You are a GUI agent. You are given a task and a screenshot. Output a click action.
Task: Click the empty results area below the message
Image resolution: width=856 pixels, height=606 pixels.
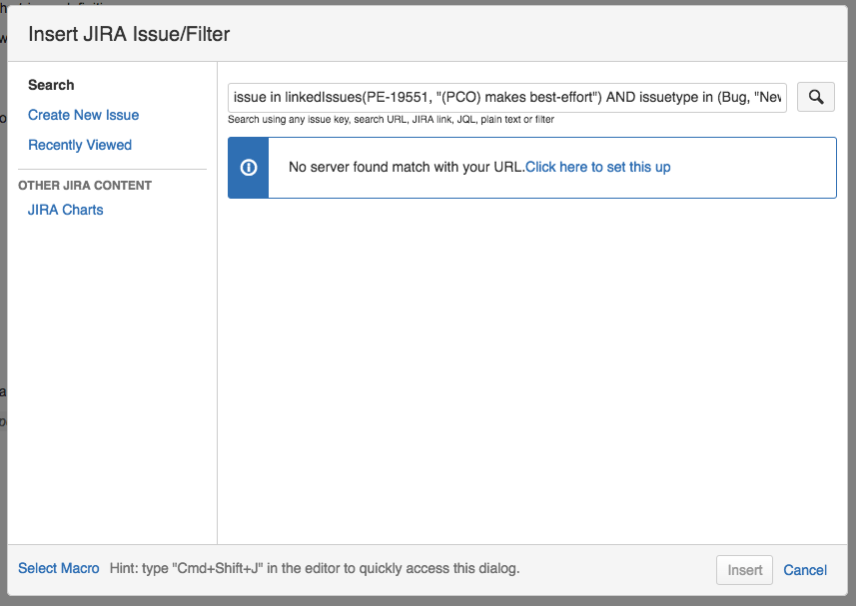pos(532,371)
